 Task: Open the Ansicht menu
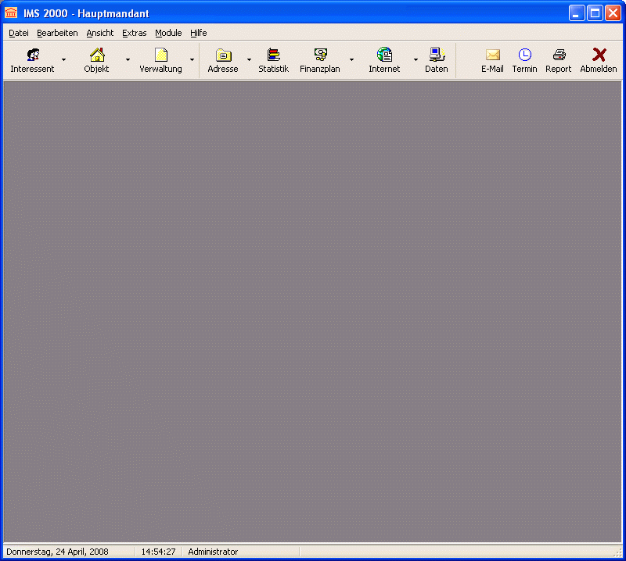100,33
